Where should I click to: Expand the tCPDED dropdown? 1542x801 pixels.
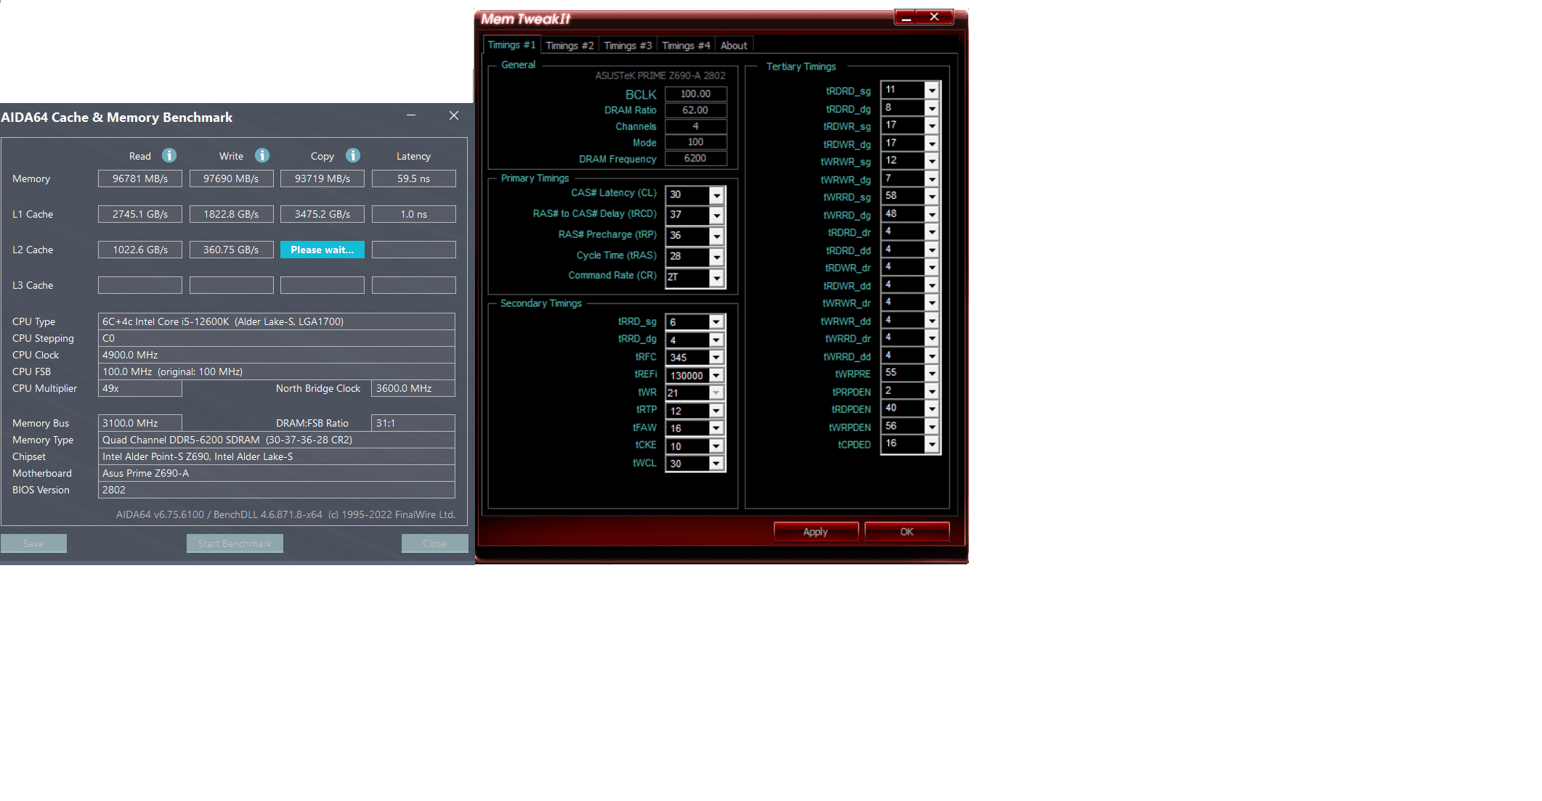point(932,445)
